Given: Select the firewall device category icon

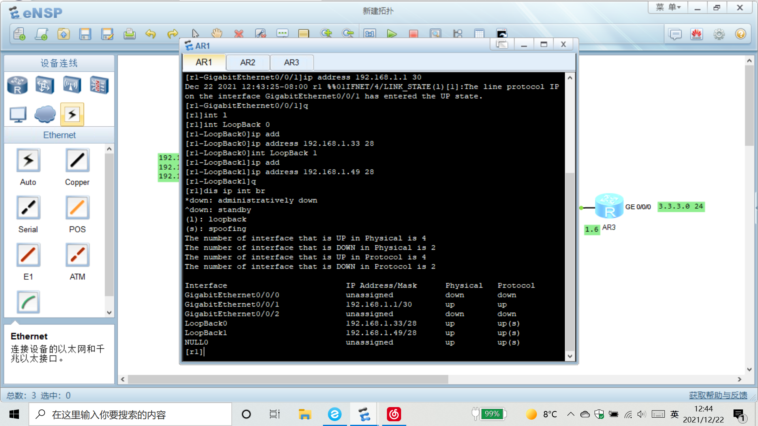Looking at the screenshot, I should point(99,85).
